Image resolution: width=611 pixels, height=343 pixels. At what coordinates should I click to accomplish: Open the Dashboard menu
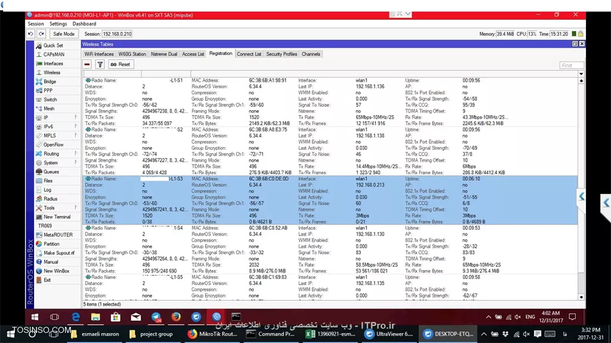pyautogui.click(x=84, y=24)
